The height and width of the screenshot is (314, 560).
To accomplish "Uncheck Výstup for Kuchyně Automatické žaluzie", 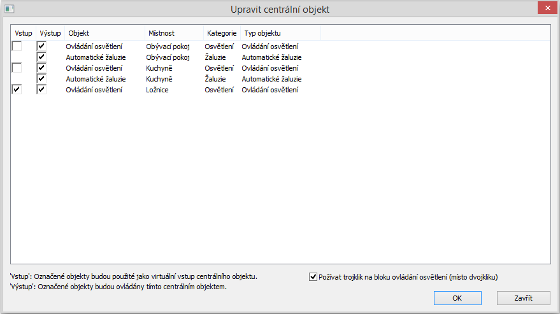I will pos(42,79).
